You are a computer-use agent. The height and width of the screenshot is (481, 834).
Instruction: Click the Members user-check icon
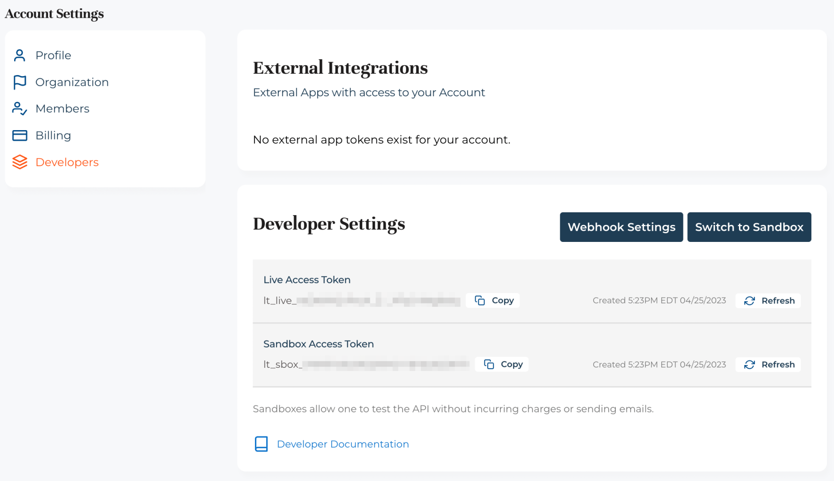(19, 109)
